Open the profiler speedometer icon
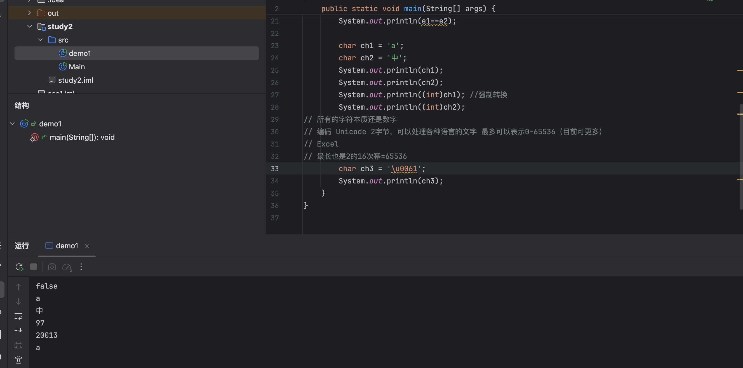This screenshot has height=368, width=743. click(x=67, y=267)
